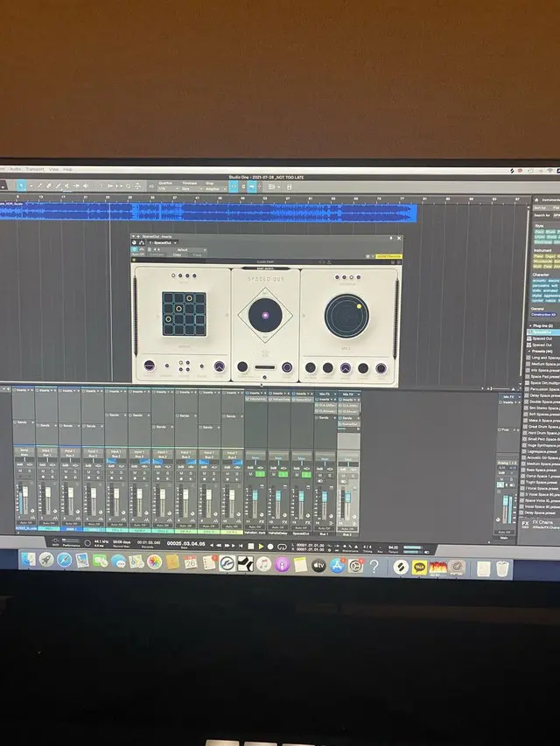Mute the ValhallaVintageVerb FX channel

[x=250, y=474]
